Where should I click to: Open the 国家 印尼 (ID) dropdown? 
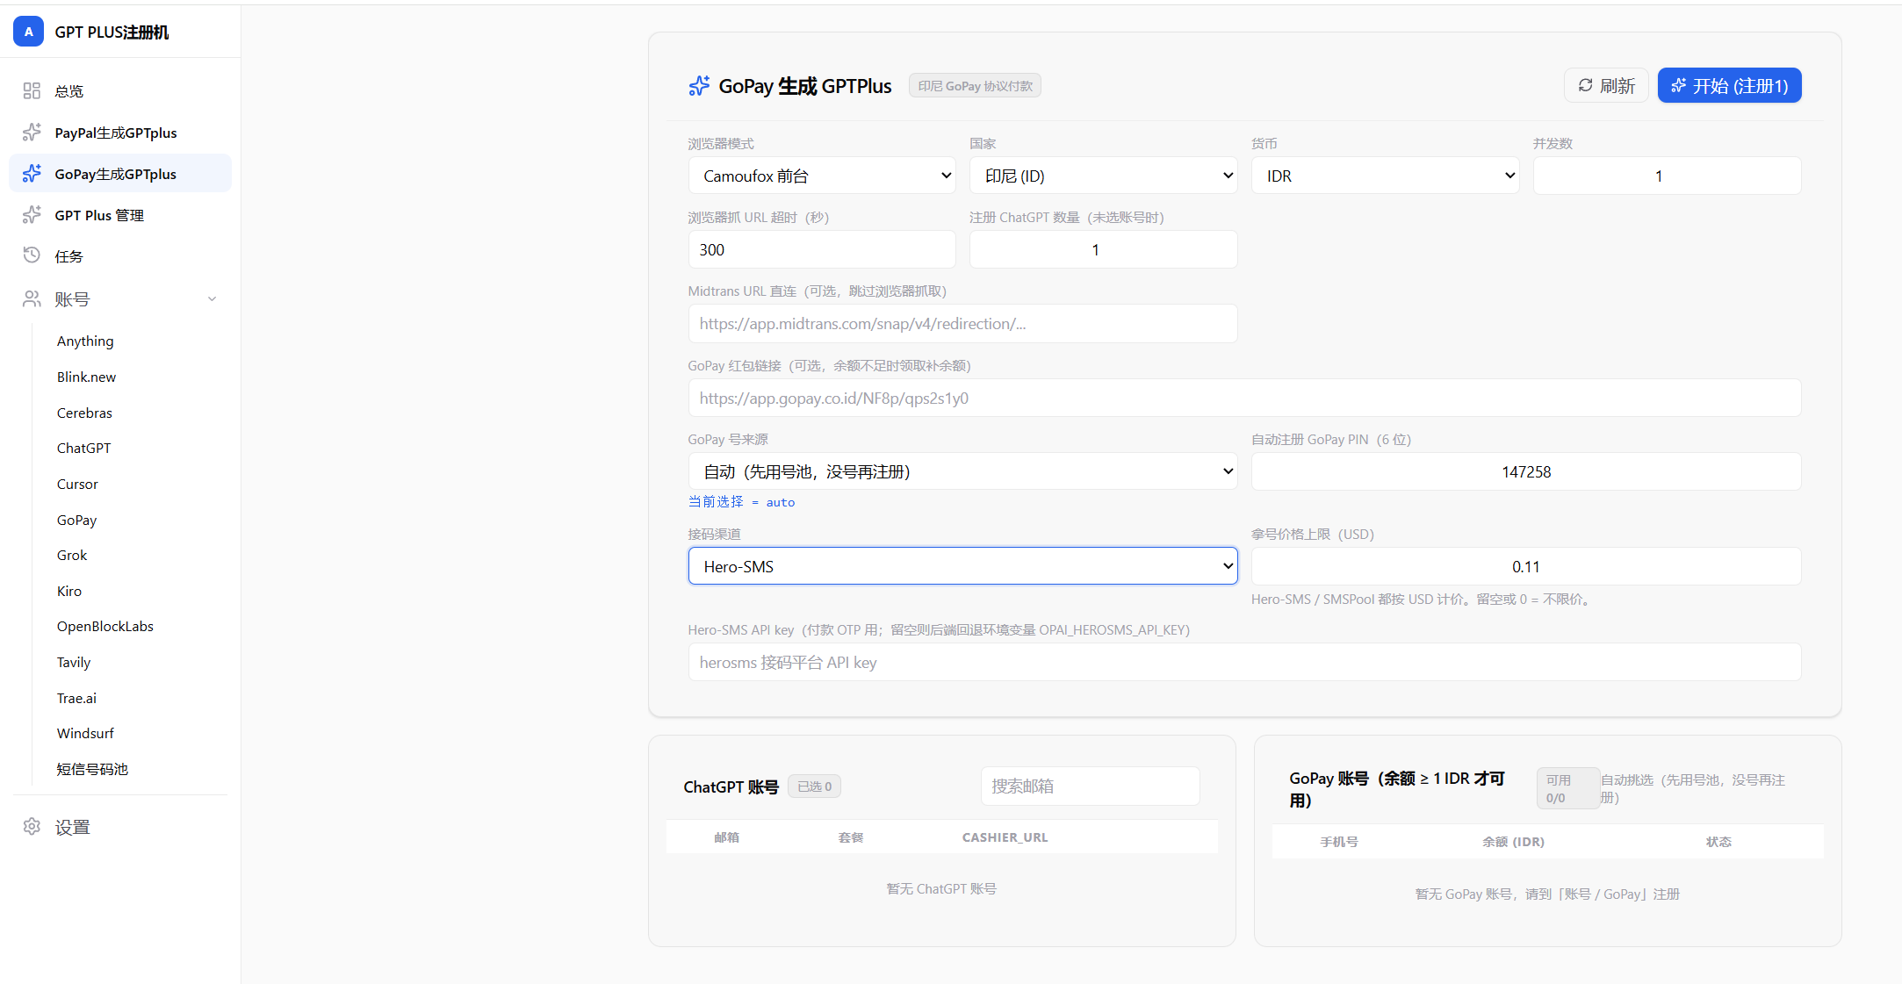point(1104,176)
